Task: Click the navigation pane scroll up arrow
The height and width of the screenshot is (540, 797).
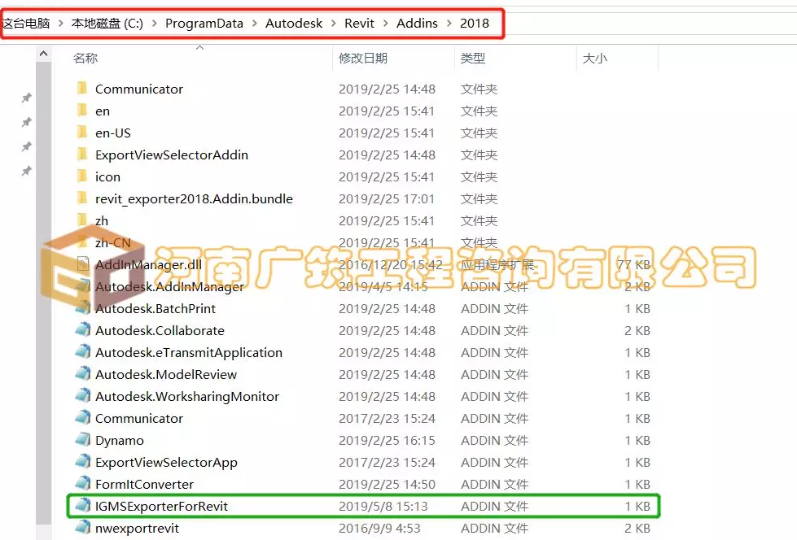Action: tap(44, 54)
